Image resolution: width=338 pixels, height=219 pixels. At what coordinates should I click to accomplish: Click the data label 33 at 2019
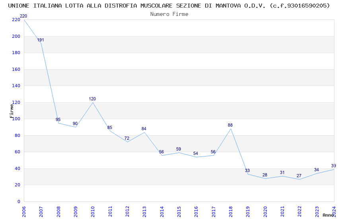(247, 170)
